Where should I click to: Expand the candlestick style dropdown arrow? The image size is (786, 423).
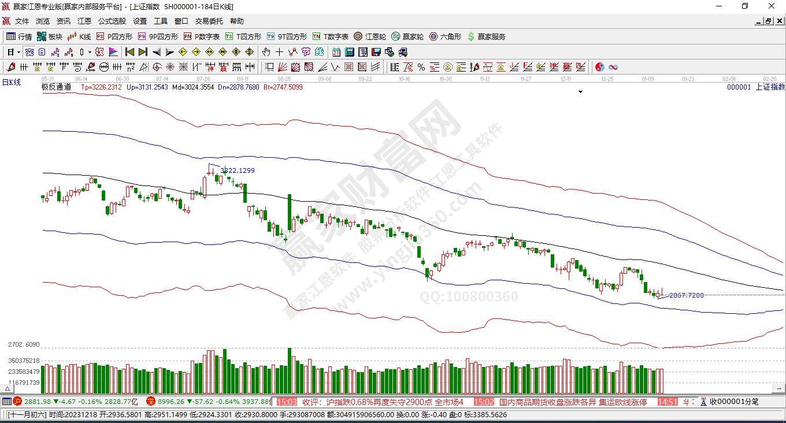pos(90,52)
